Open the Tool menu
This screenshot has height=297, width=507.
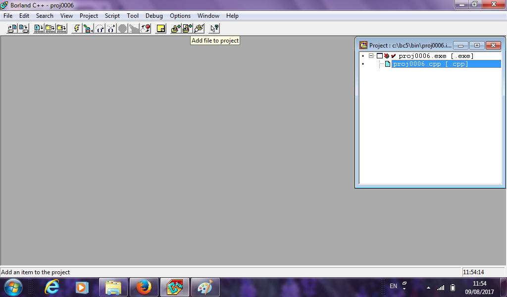133,15
